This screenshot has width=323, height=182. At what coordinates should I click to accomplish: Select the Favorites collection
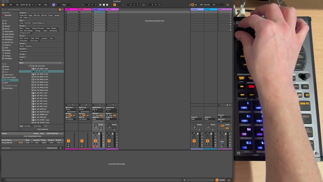(8, 15)
